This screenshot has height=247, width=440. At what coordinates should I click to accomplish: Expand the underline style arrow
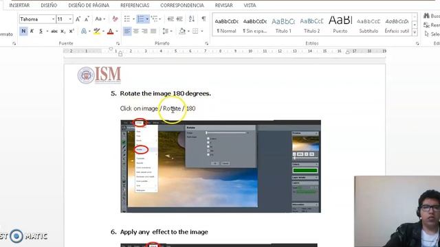47,31
